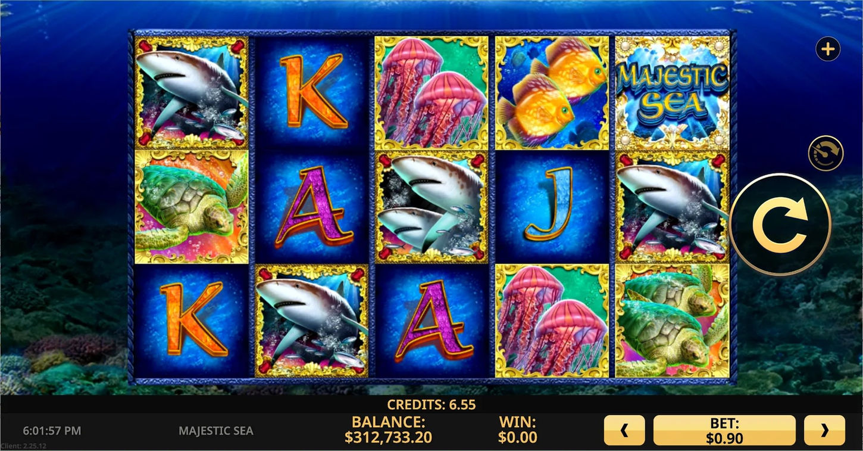Select the jellyfish symbol on top of reel three
863x451 pixels.
431,92
